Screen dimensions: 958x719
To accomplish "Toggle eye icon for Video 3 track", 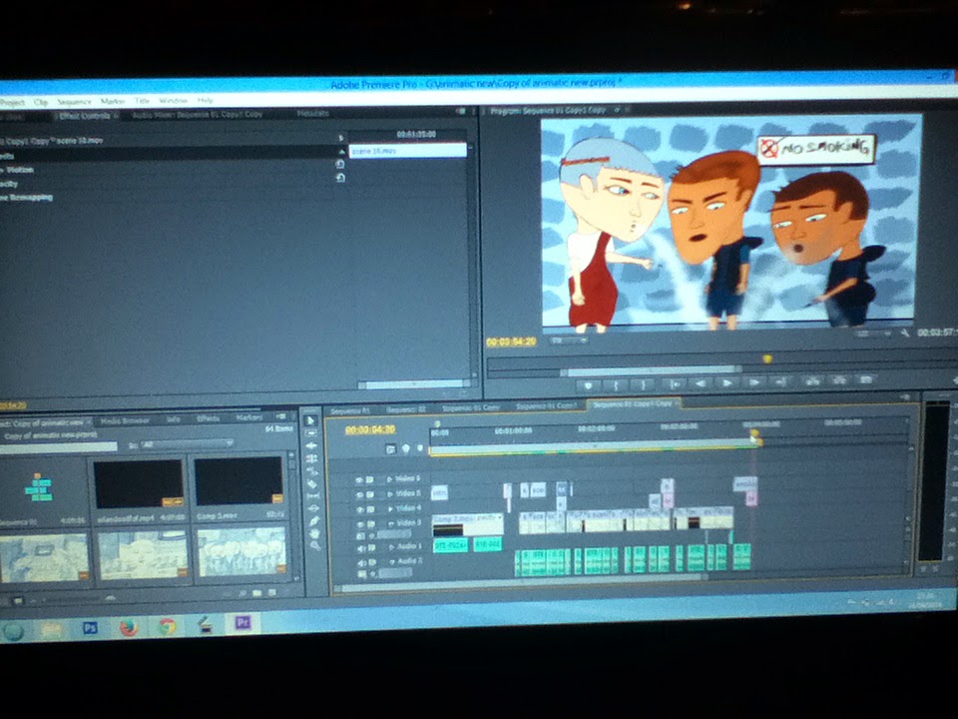I will [x=360, y=522].
